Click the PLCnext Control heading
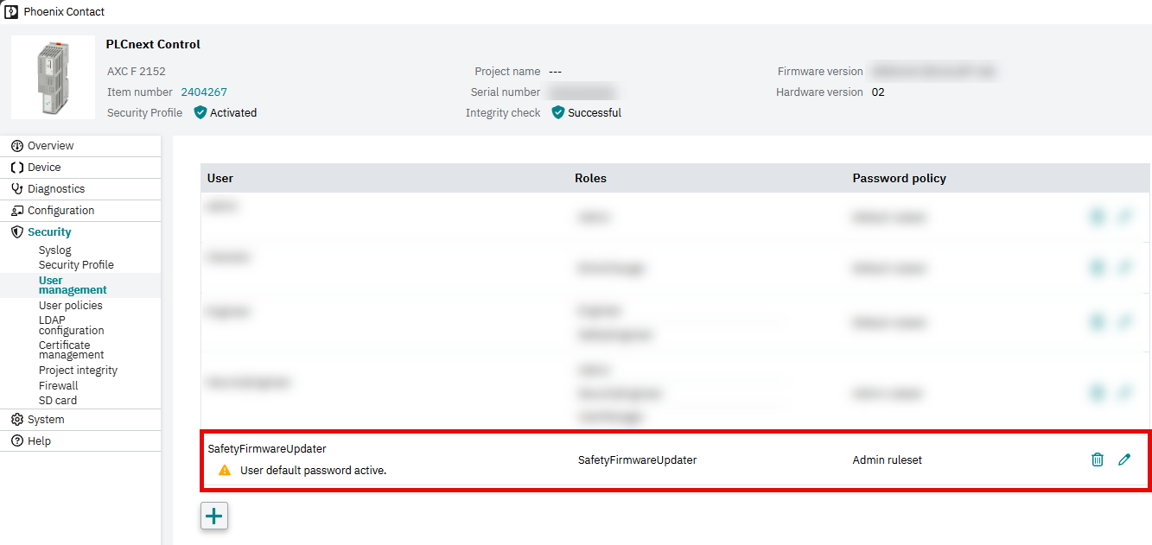This screenshot has width=1152, height=545. coord(153,44)
